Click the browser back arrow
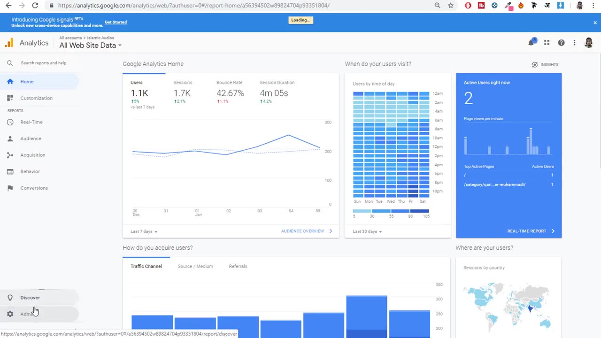 (x=8, y=6)
